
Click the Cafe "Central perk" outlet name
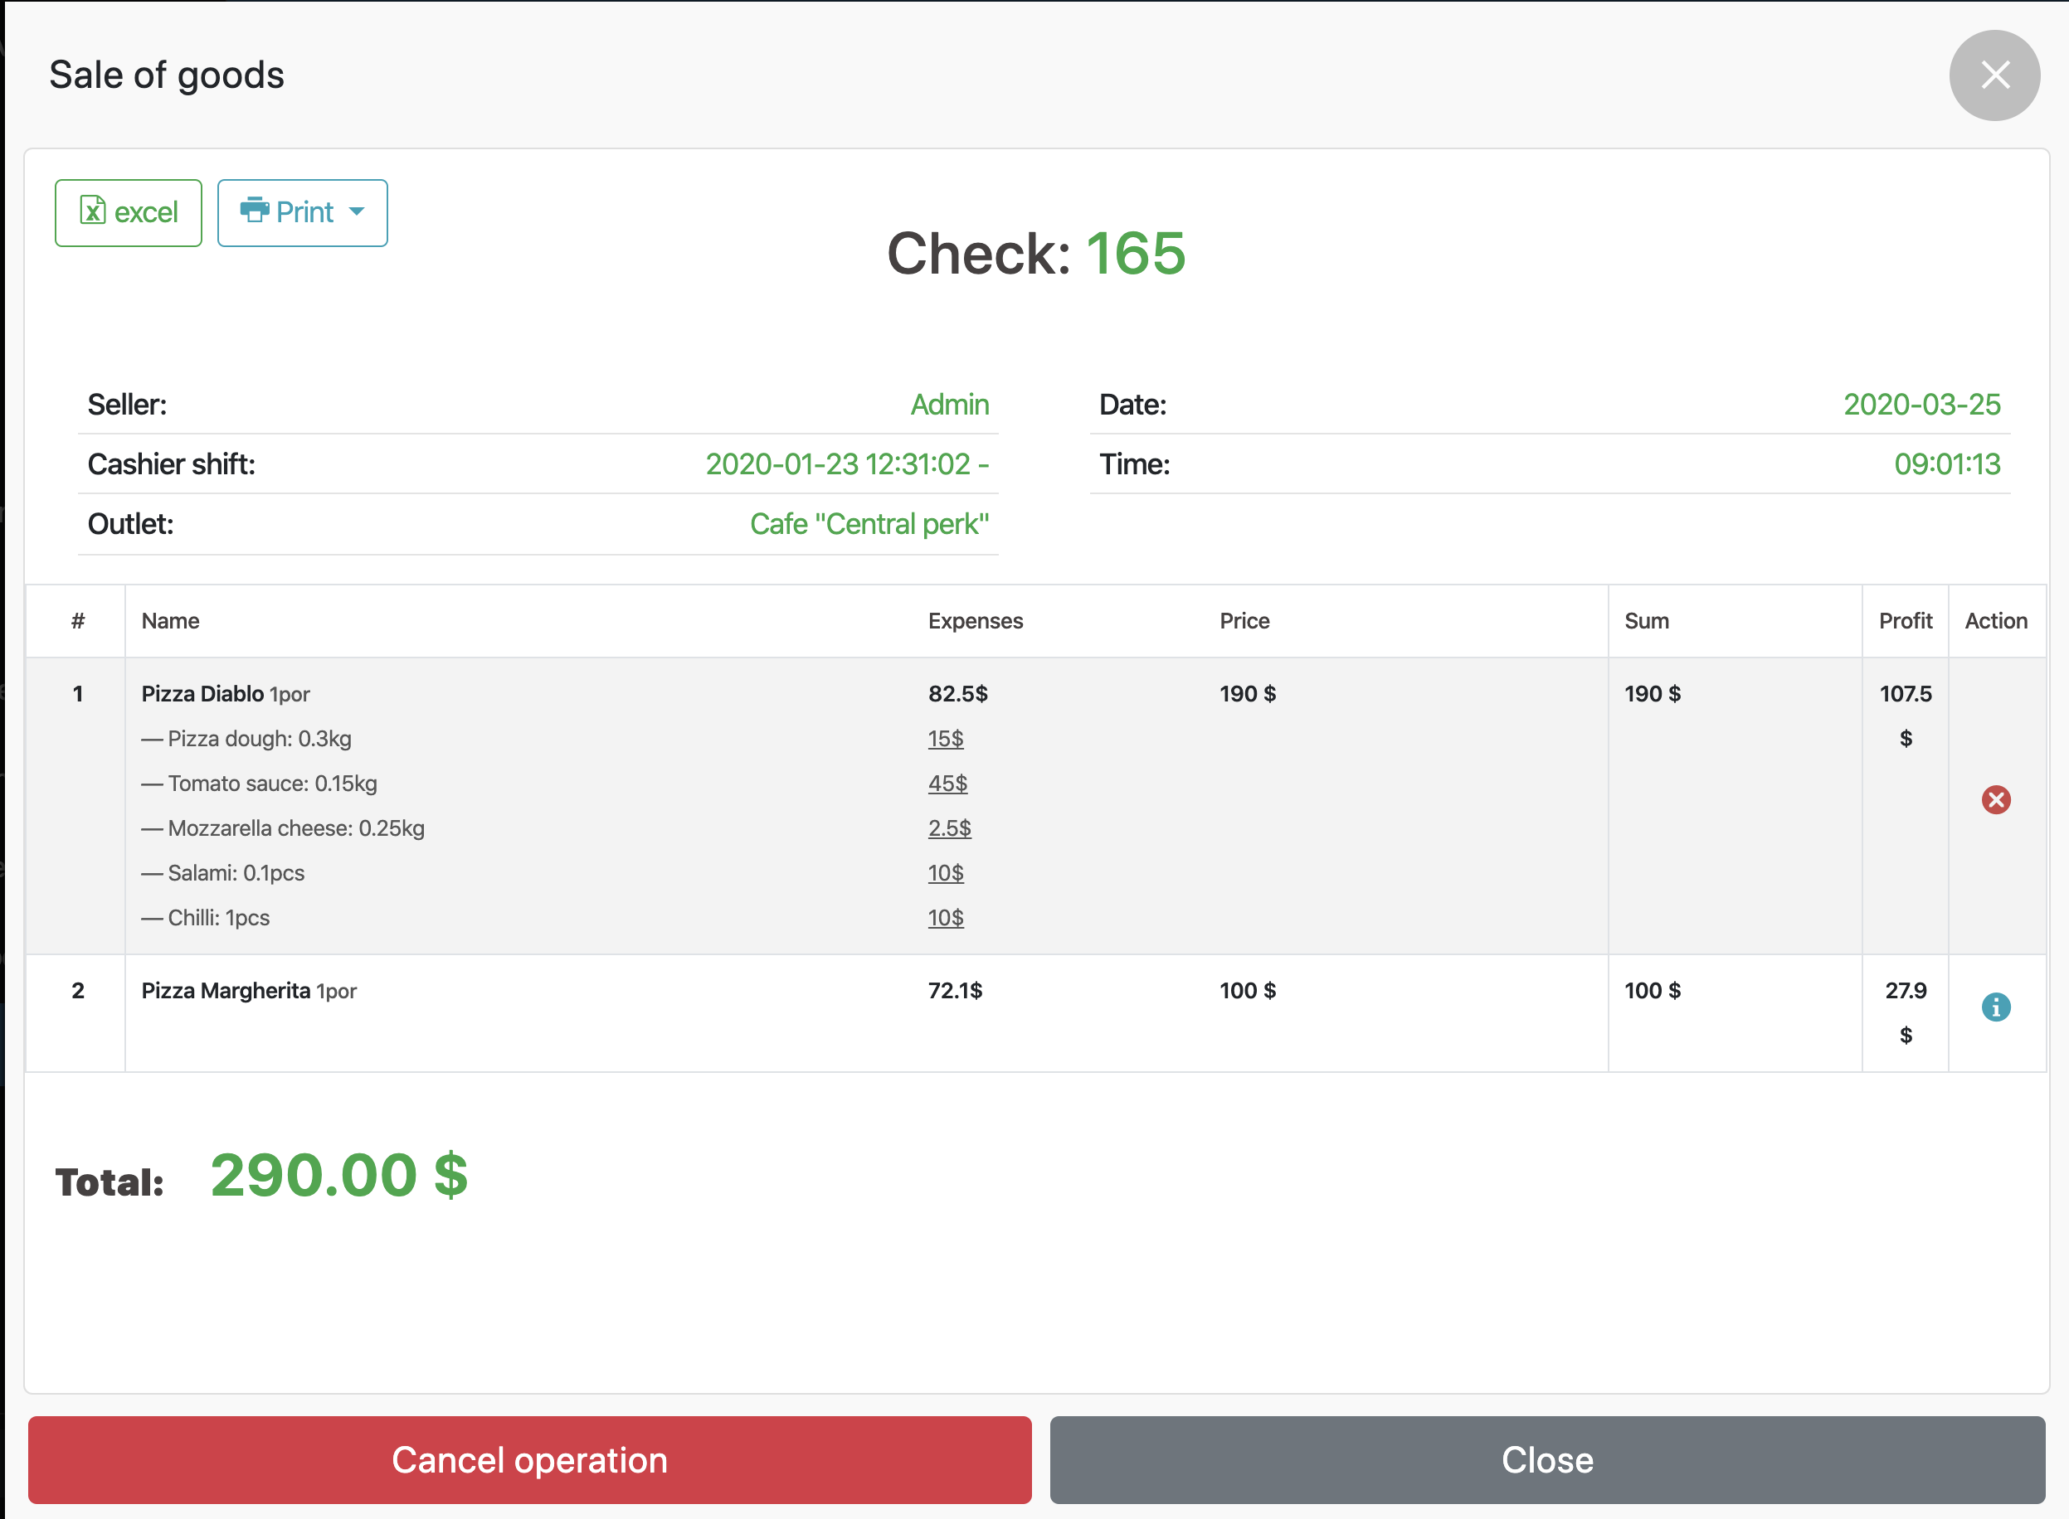tap(869, 524)
